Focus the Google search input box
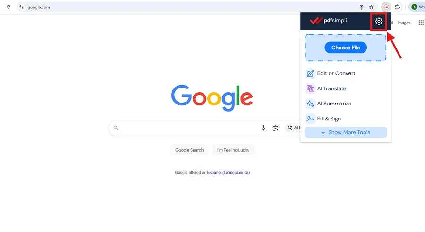 pyautogui.click(x=187, y=128)
